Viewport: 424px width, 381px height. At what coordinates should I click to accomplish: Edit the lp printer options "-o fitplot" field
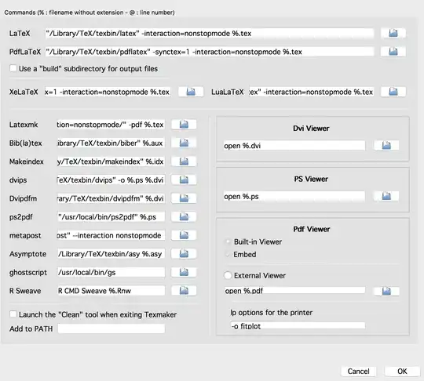[298, 325]
